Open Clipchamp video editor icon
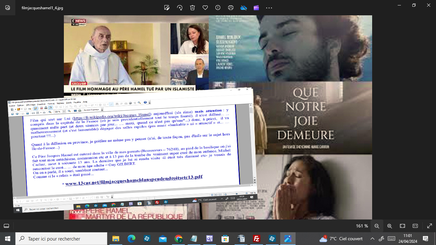Image resolution: width=436 pixels, height=245 pixels. pos(256,8)
